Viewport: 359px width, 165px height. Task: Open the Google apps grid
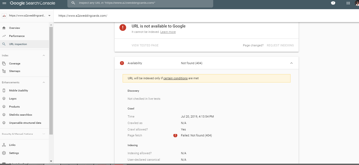pos(348,3)
